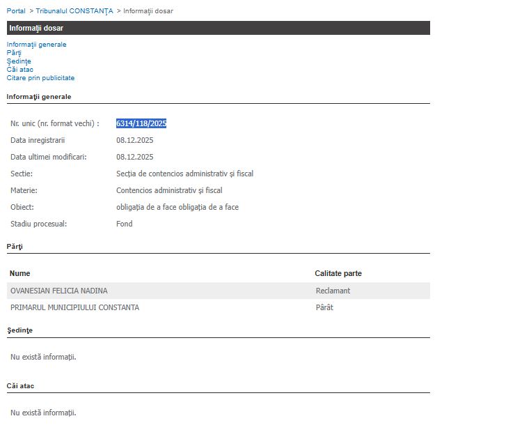Image resolution: width=506 pixels, height=437 pixels.
Task: Click Secția de contencios administrativ și fiscal value
Action: [x=184, y=174]
